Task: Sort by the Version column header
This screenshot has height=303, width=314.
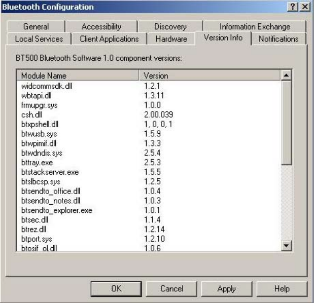Action: click(x=210, y=75)
